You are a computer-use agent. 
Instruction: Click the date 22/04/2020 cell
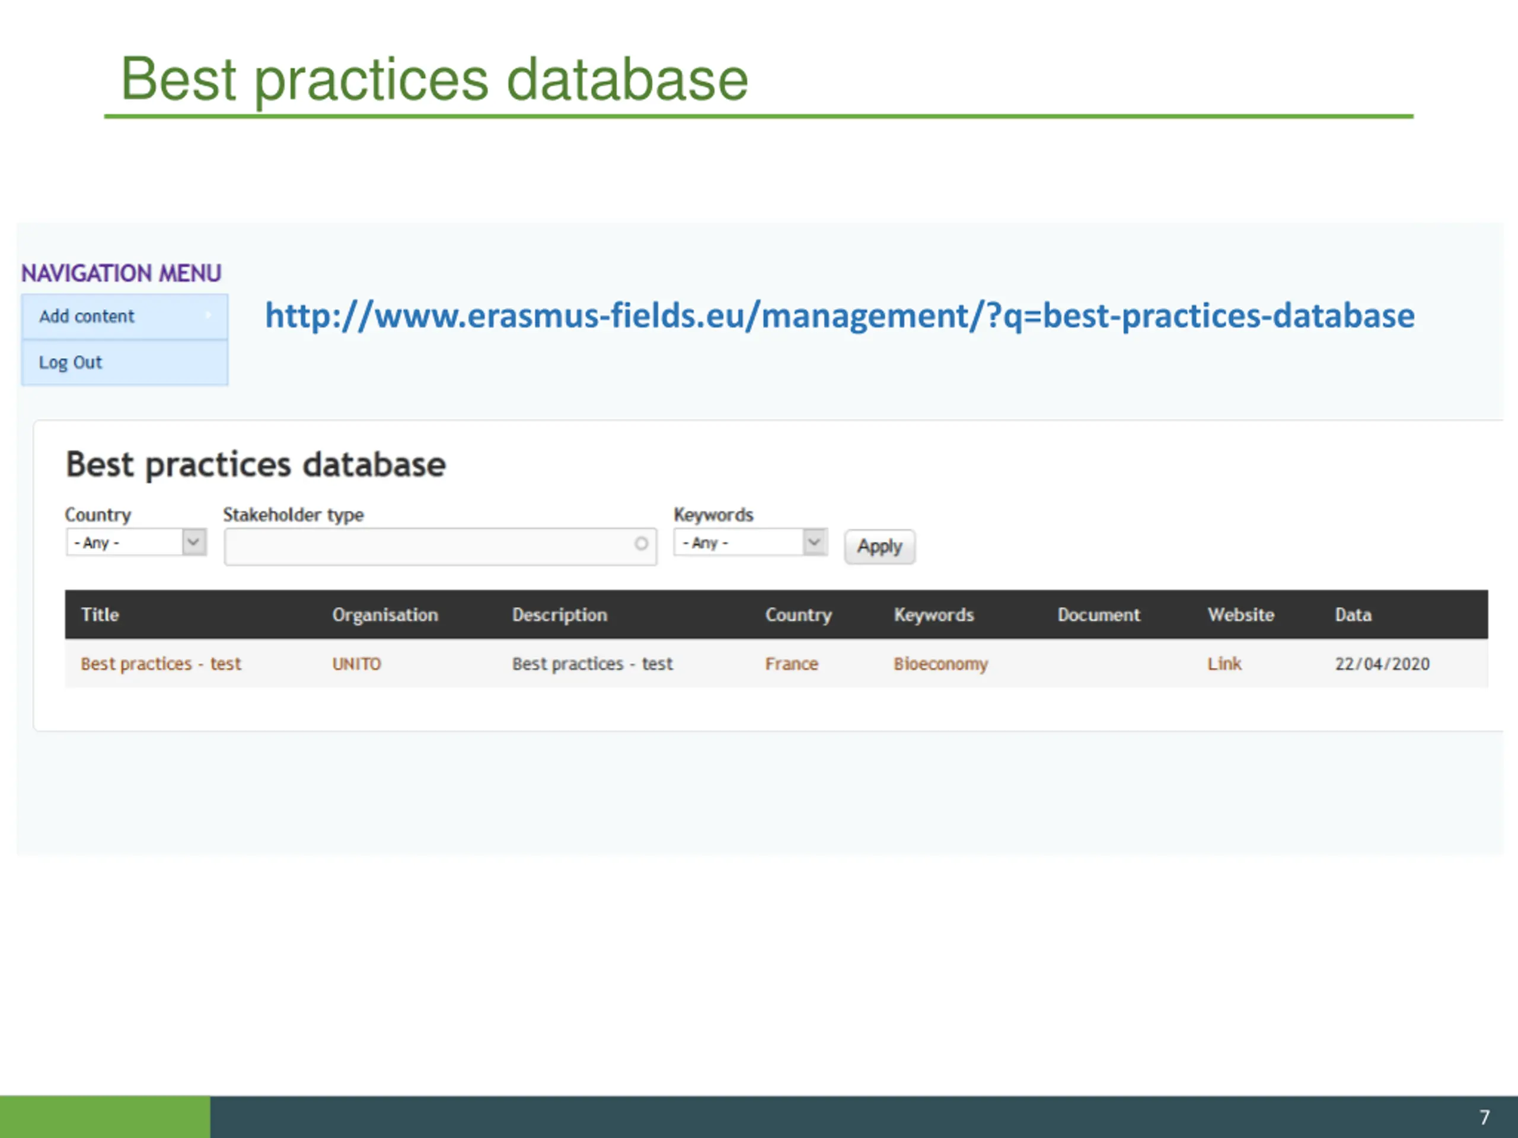[1382, 664]
